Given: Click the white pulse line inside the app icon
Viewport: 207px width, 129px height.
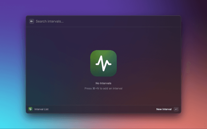Looking at the screenshot, I should 103,64.
